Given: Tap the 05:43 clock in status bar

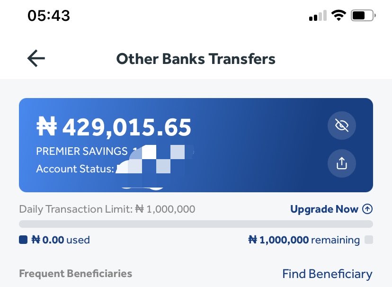Looking at the screenshot, I should point(49,16).
